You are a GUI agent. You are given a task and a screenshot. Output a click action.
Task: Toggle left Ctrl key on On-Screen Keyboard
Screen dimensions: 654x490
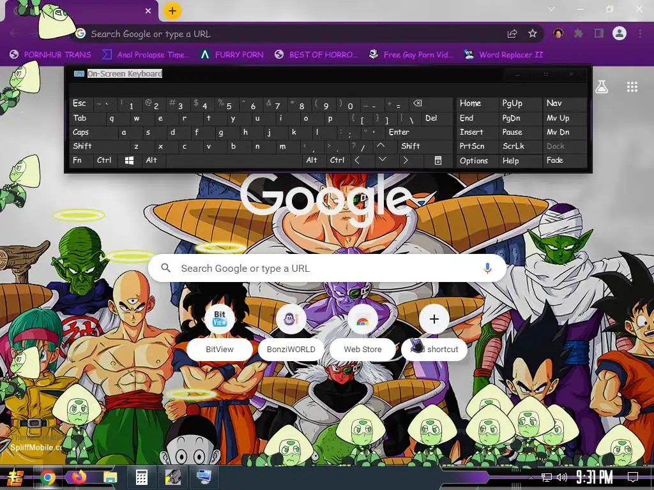pyautogui.click(x=105, y=160)
